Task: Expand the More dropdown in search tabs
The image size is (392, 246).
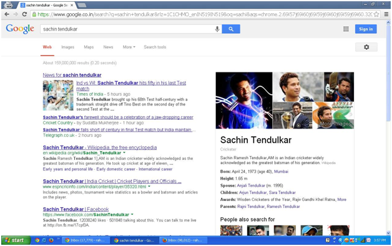Action: click(x=129, y=47)
